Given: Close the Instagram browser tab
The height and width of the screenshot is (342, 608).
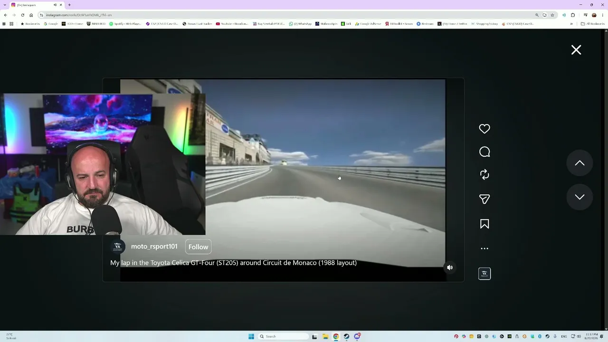Looking at the screenshot, I should [x=61, y=5].
